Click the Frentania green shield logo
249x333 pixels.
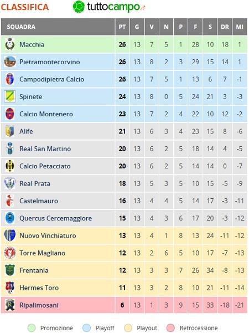point(10,270)
